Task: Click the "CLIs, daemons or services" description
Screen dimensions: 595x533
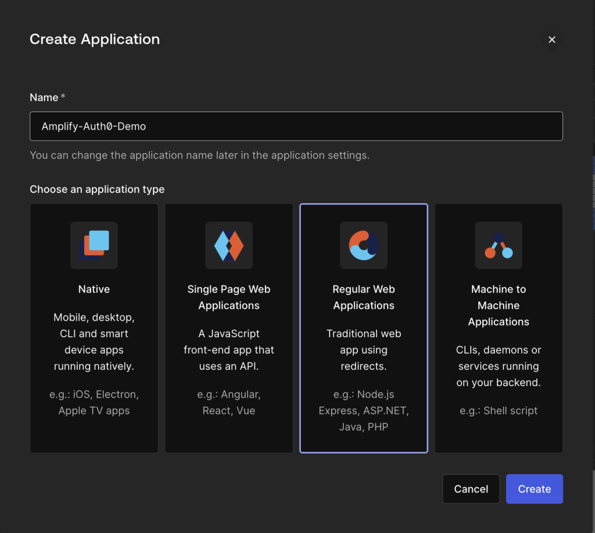Action: (499, 366)
